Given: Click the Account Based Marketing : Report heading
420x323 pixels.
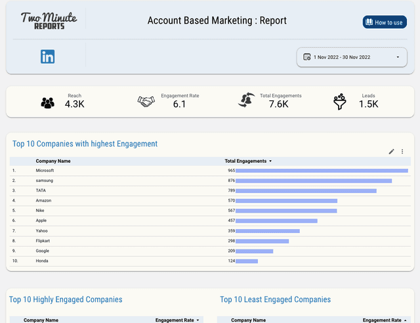Looking at the screenshot, I should point(217,20).
